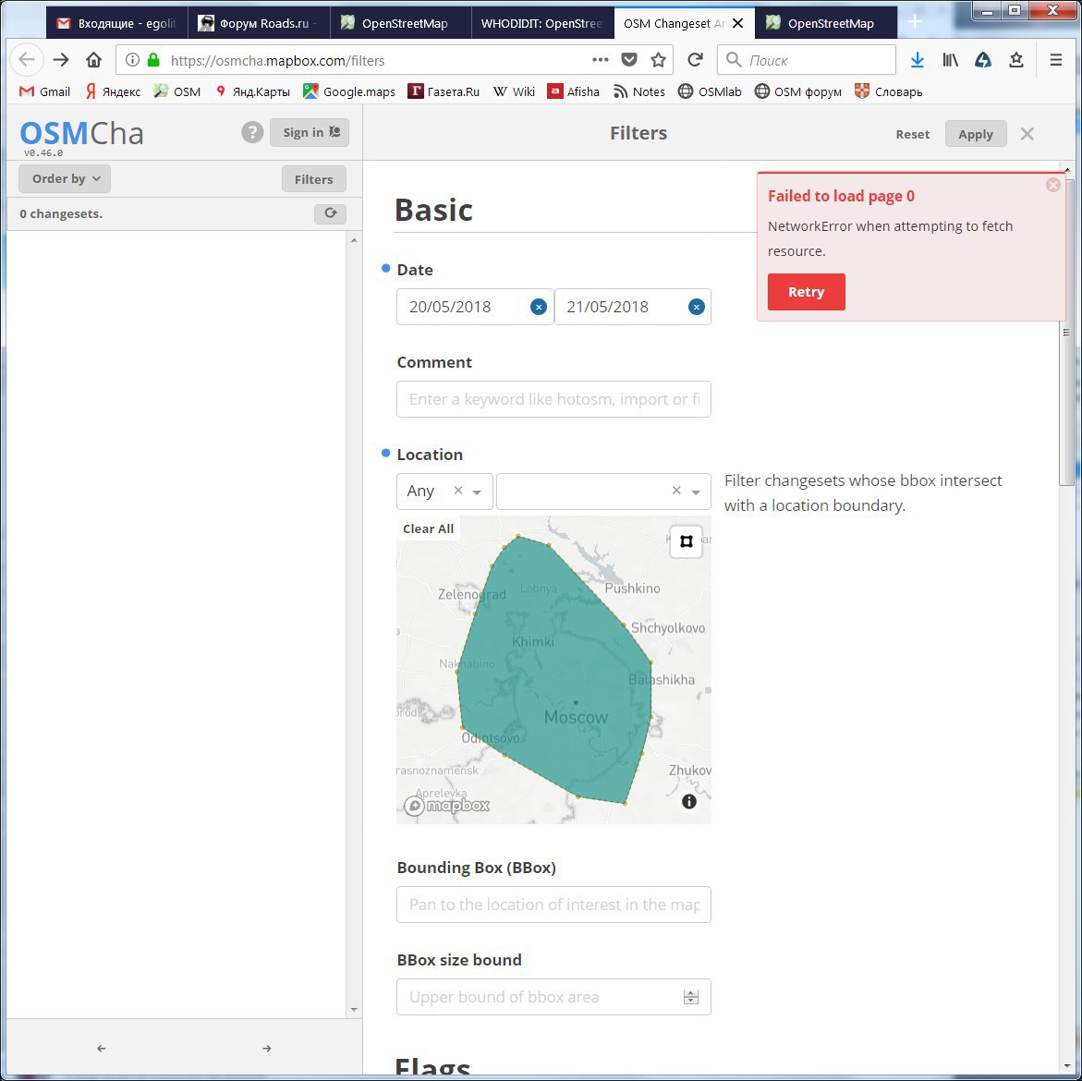The width and height of the screenshot is (1082, 1081).
Task: Switch to Форум Roads.ru tab
Action: coord(258,23)
